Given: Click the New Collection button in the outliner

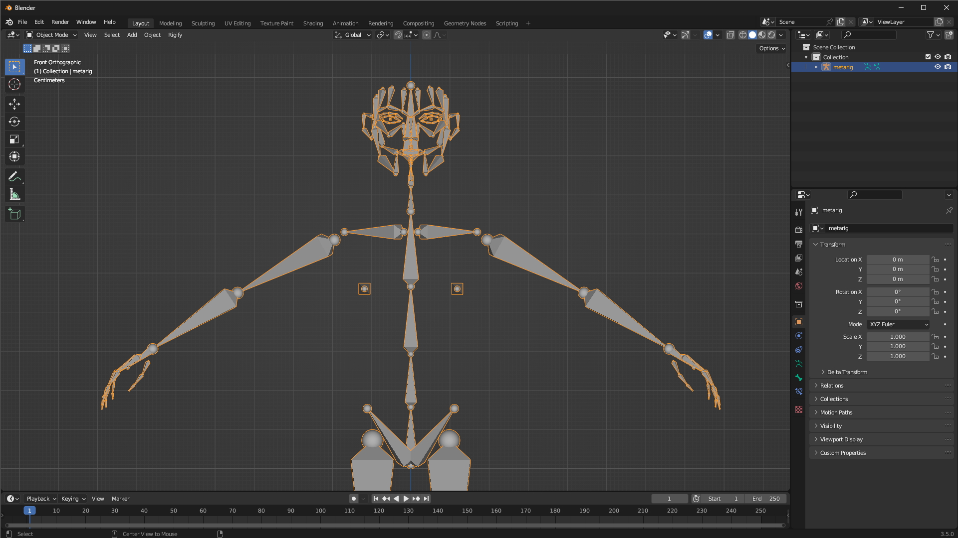Looking at the screenshot, I should pos(949,35).
